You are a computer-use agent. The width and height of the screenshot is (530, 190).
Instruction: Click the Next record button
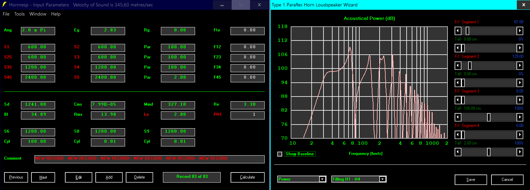43,177
